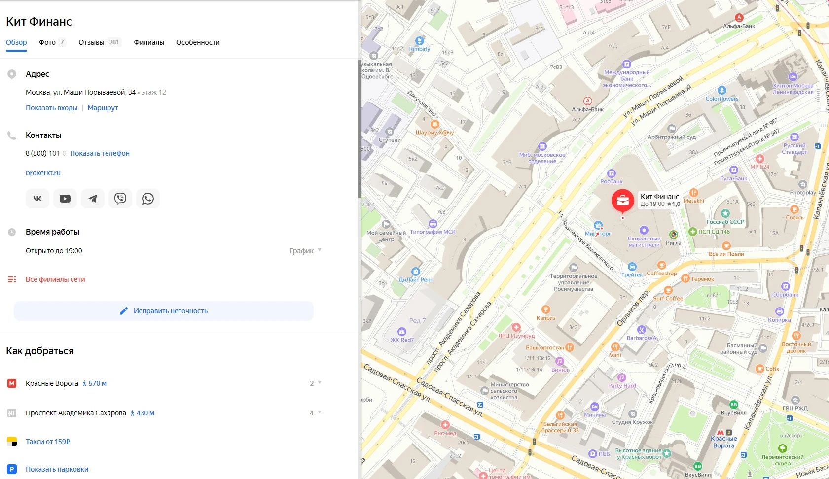This screenshot has height=479, width=829.
Task: Switch to the Обзор tab
Action: (x=16, y=42)
